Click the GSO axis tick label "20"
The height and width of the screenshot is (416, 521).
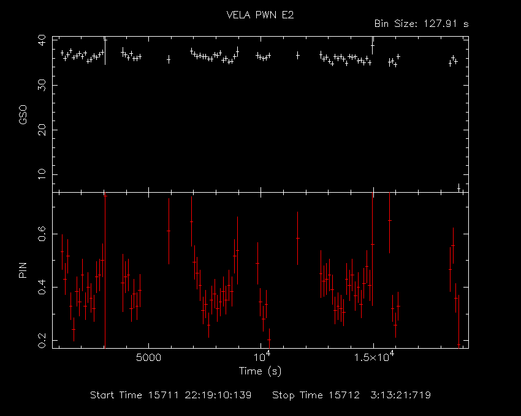pos(42,130)
